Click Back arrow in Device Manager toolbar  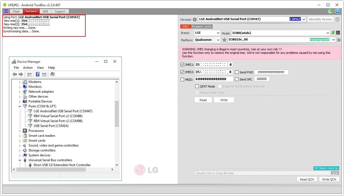tap(15, 74)
